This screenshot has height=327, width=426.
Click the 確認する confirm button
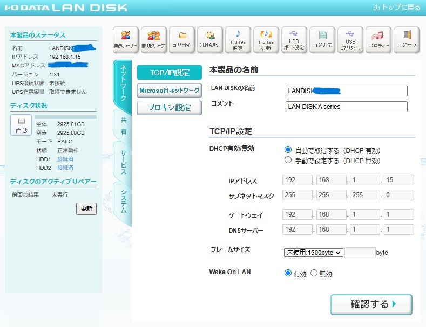[371, 304]
